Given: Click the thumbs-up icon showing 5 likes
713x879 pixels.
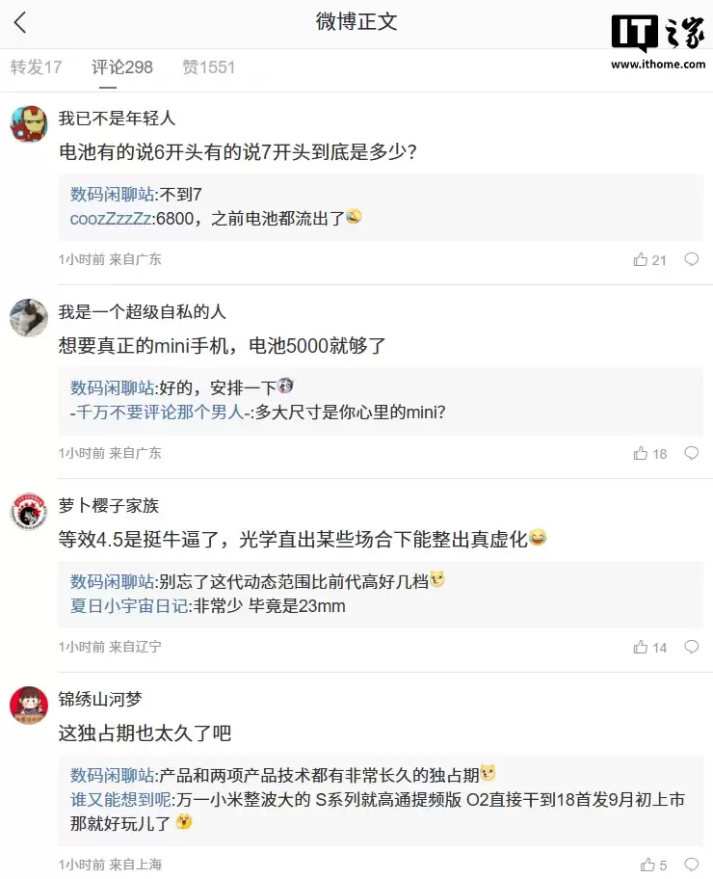Looking at the screenshot, I should 649,866.
